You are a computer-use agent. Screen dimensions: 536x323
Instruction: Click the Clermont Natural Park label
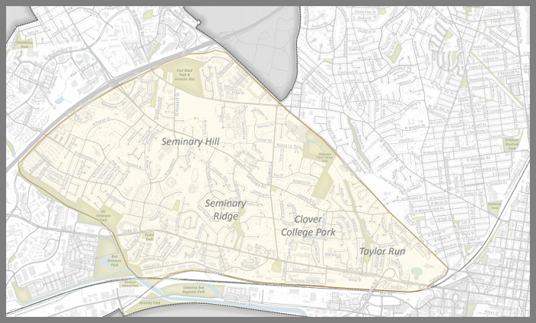[x=129, y=283]
